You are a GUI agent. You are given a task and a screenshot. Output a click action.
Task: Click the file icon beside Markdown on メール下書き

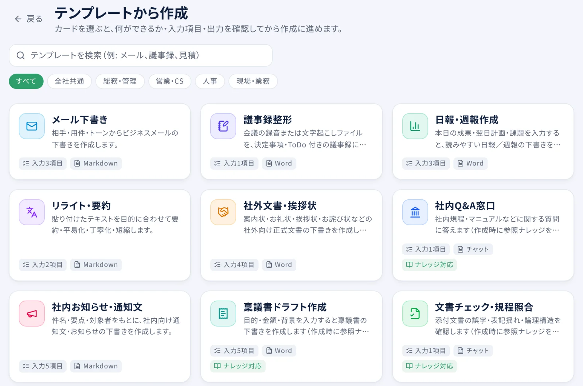pyautogui.click(x=77, y=163)
